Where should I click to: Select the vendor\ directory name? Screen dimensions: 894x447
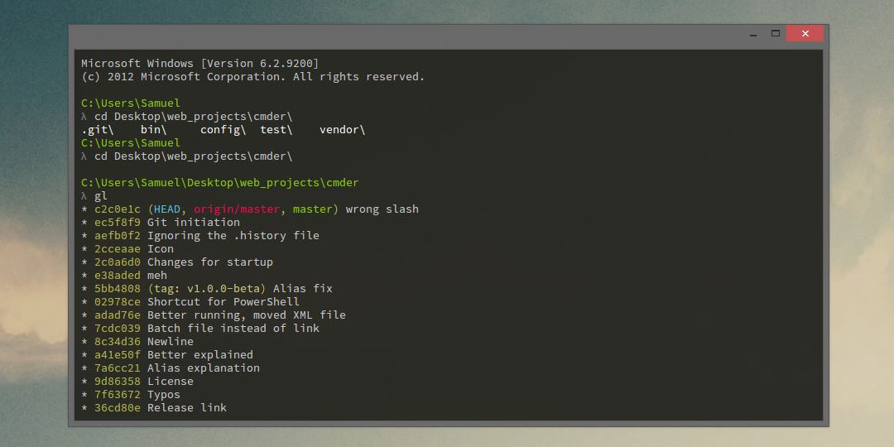point(342,130)
